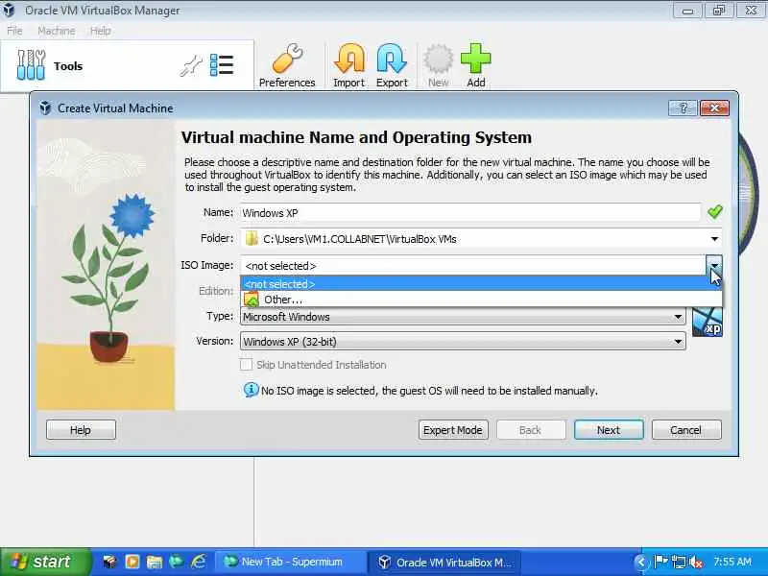Screen dimensions: 768x576
Task: Open the Tools list menu icon
Action: click(222, 65)
